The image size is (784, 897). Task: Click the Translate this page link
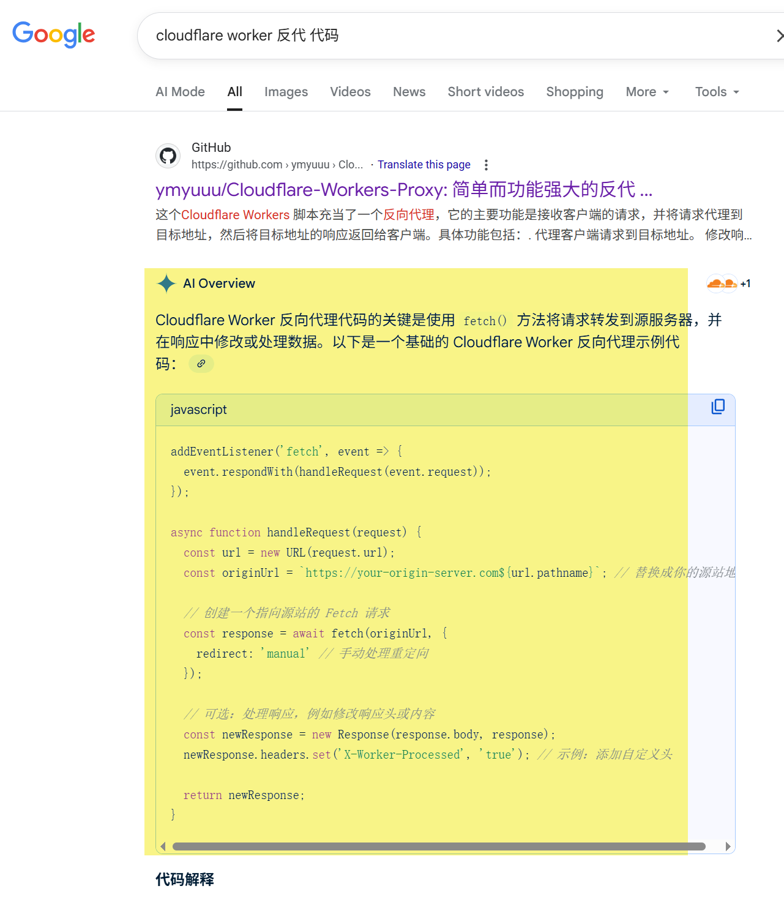coord(424,165)
